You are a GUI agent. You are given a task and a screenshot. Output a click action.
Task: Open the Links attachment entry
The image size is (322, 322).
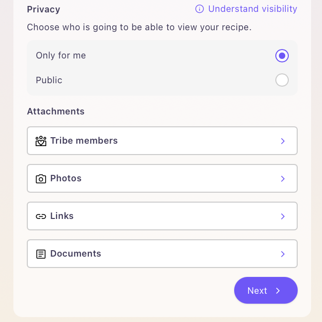point(162,216)
